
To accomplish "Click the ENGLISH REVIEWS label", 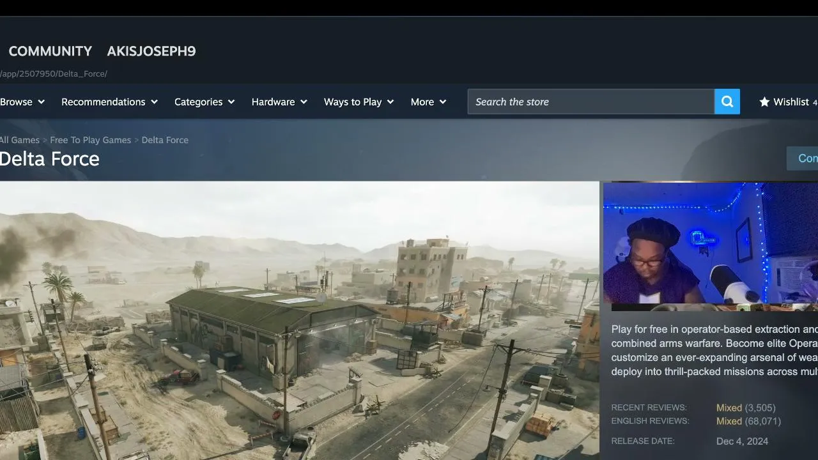I will tap(650, 421).
